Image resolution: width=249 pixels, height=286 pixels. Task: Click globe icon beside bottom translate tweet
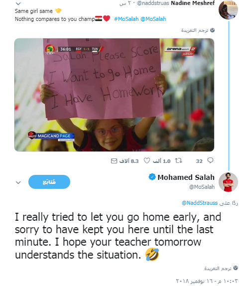236,268
